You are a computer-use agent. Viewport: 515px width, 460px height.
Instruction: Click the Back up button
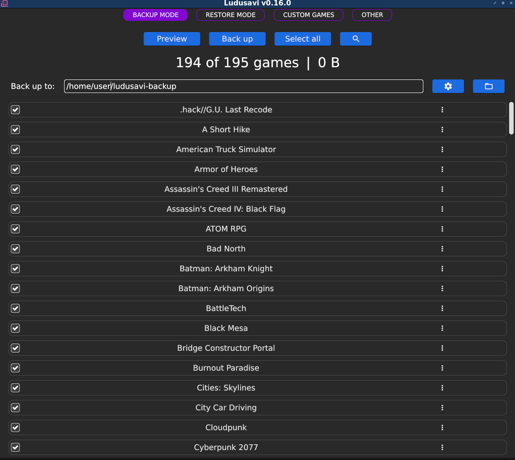pyautogui.click(x=237, y=39)
